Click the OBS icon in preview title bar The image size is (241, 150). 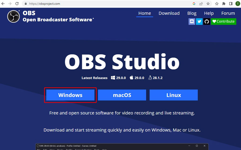(x=38, y=146)
